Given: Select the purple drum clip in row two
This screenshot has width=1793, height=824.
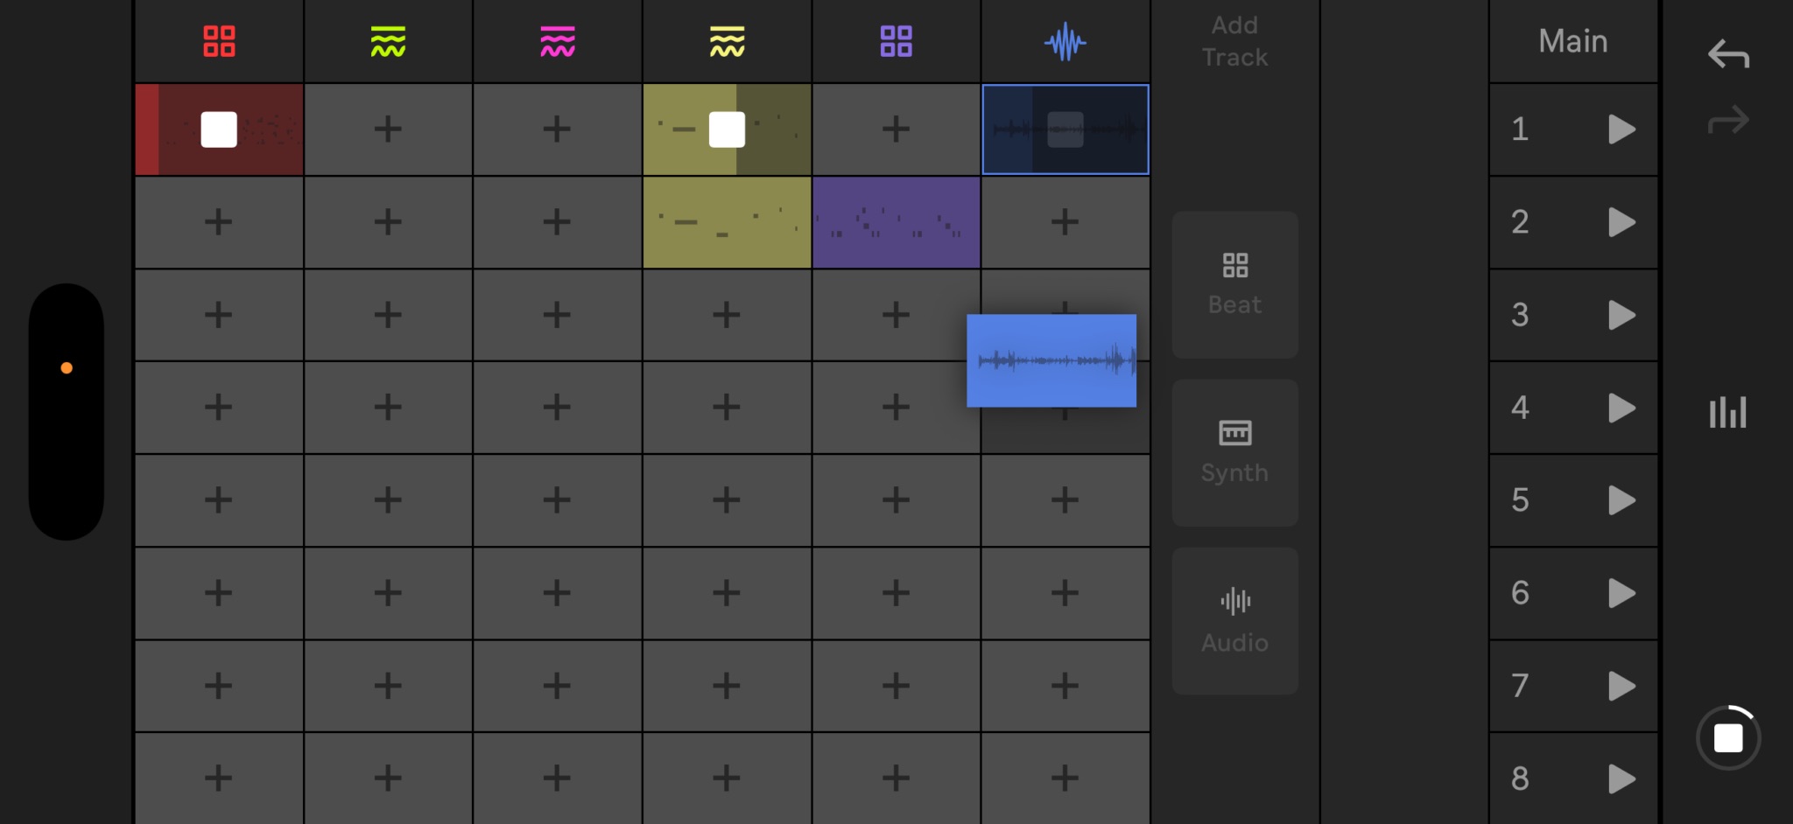Looking at the screenshot, I should 896,222.
